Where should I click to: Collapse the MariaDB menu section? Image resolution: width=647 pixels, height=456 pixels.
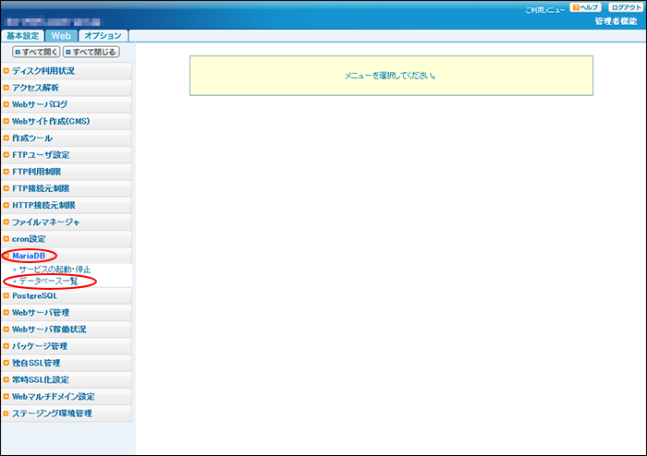coord(29,255)
